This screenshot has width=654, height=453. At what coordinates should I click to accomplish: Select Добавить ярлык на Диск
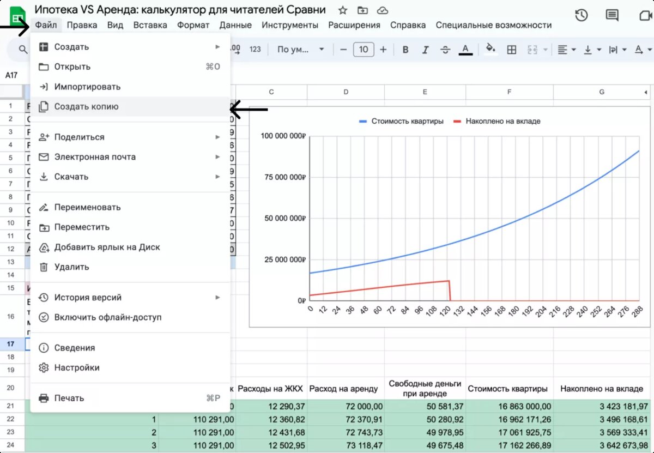click(x=130, y=247)
